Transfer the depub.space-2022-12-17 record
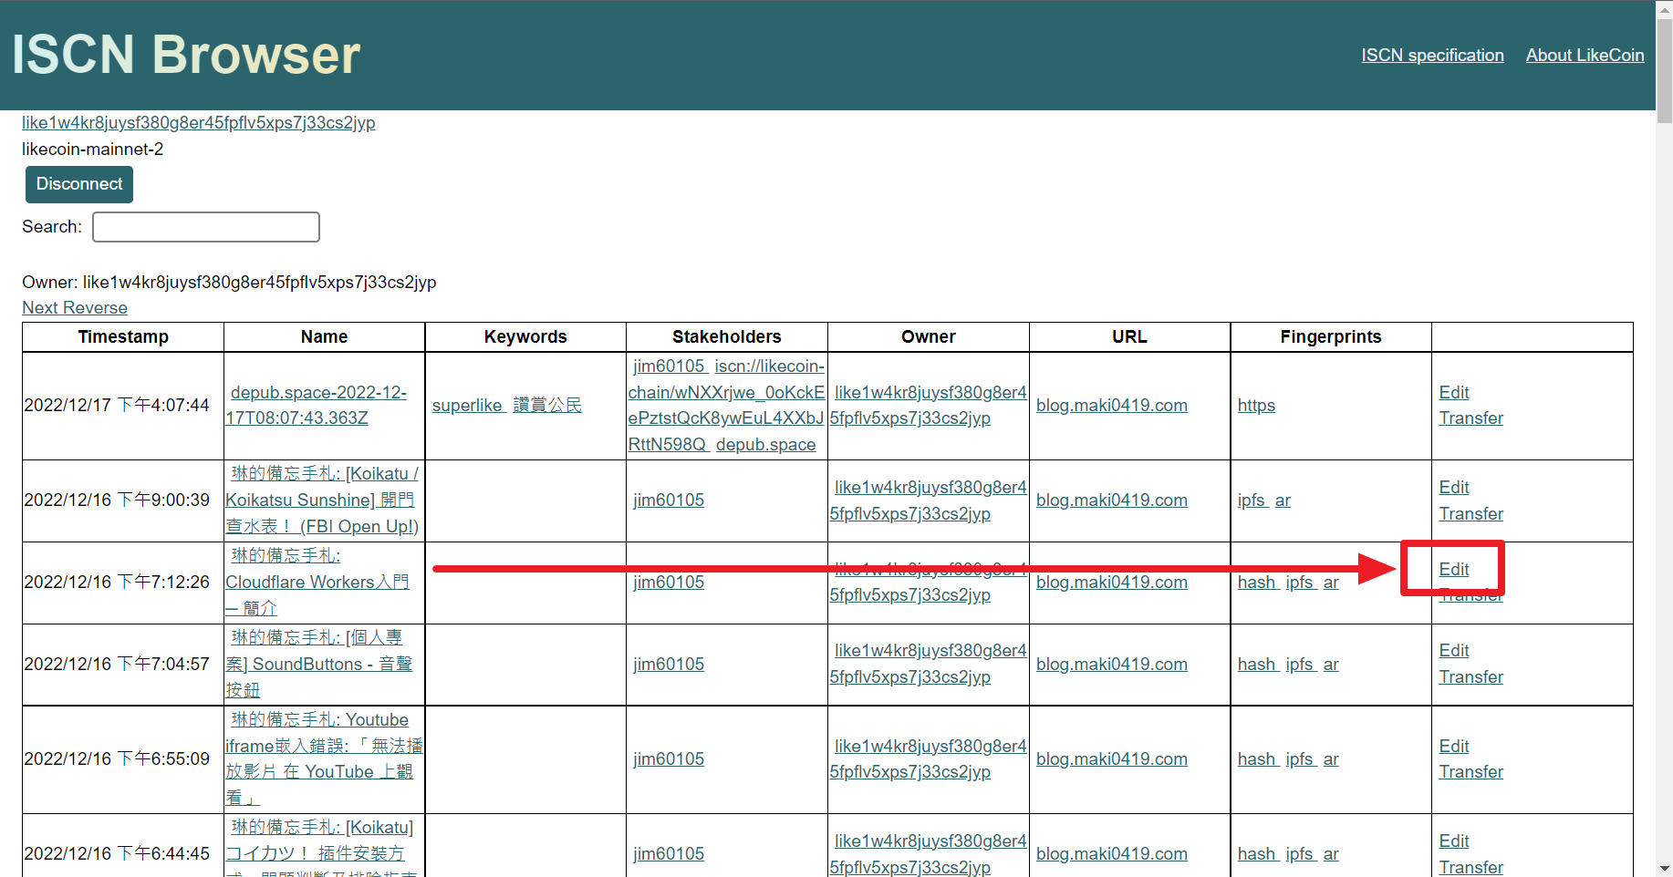Image resolution: width=1673 pixels, height=877 pixels. point(1470,418)
